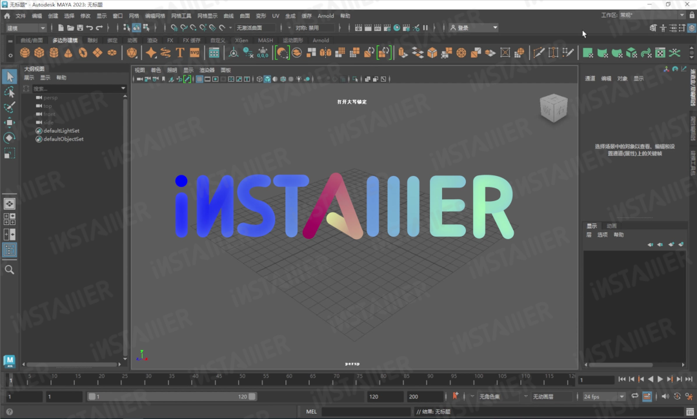Create a polygon sphere from the shelf

25,53
